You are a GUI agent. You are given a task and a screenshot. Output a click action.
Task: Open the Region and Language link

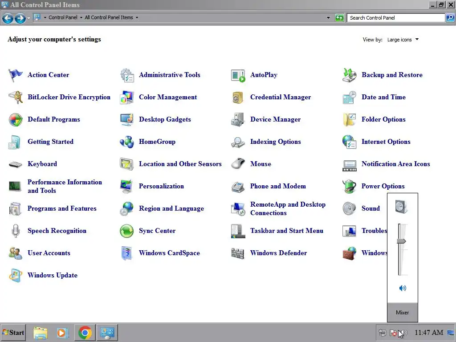pos(171,208)
